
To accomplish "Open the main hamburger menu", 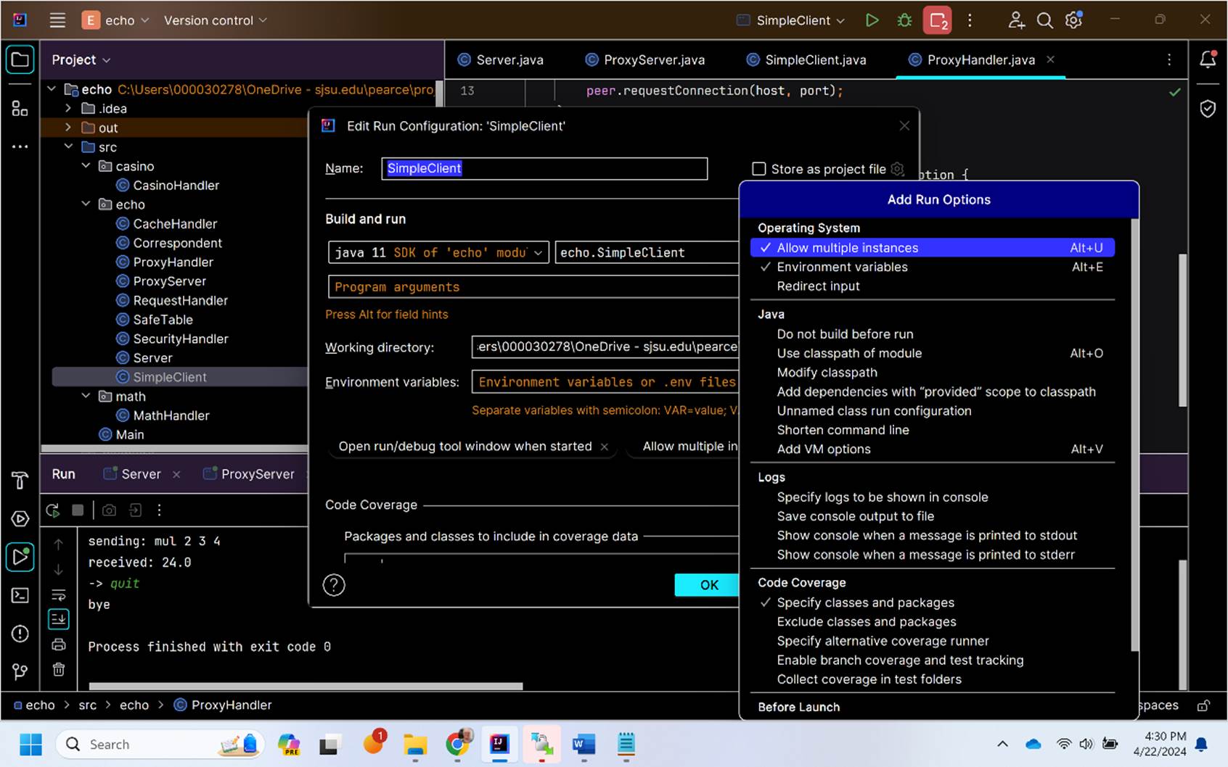I will [57, 20].
